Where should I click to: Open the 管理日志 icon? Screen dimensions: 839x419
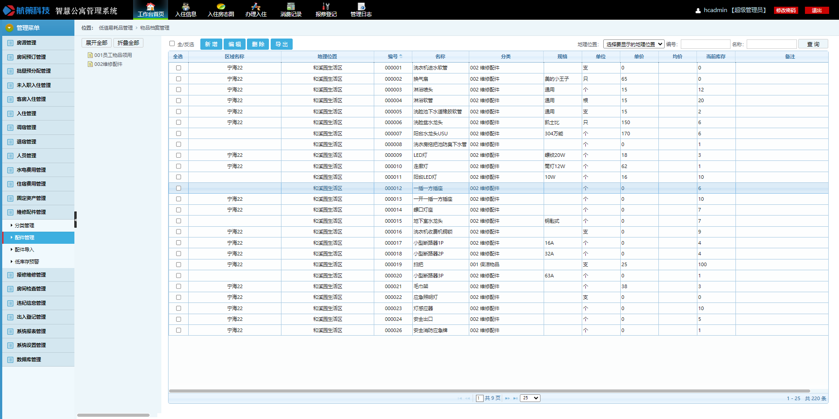point(361,7)
